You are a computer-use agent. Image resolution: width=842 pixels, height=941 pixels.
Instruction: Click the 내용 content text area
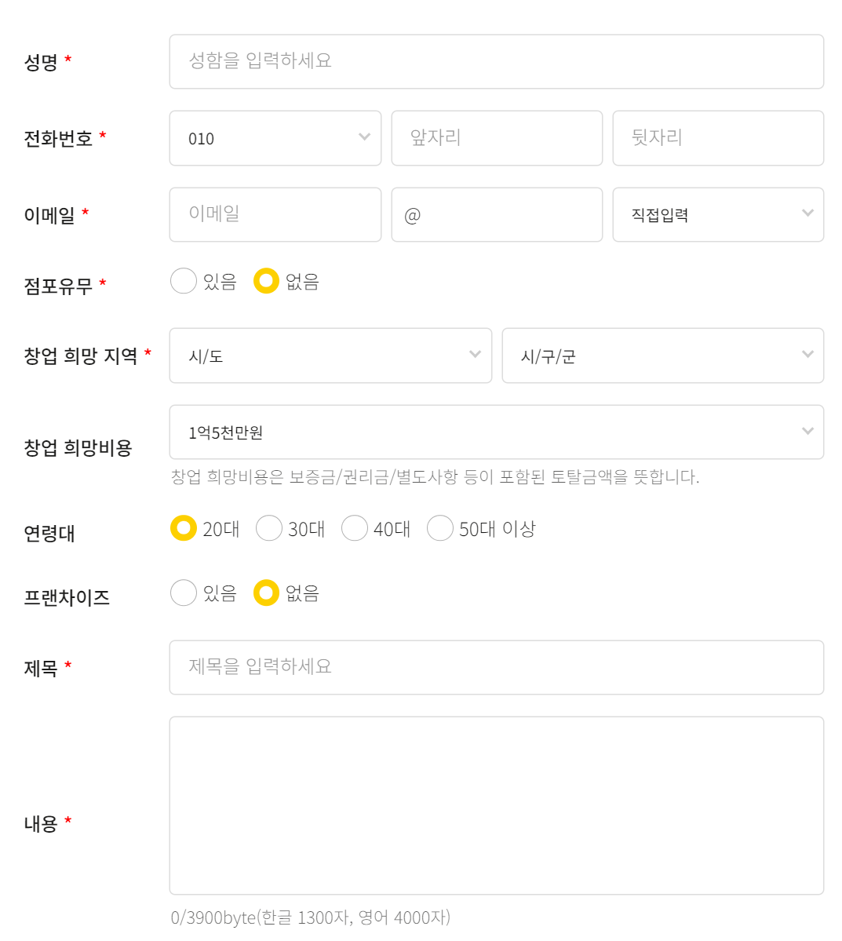tap(496, 805)
